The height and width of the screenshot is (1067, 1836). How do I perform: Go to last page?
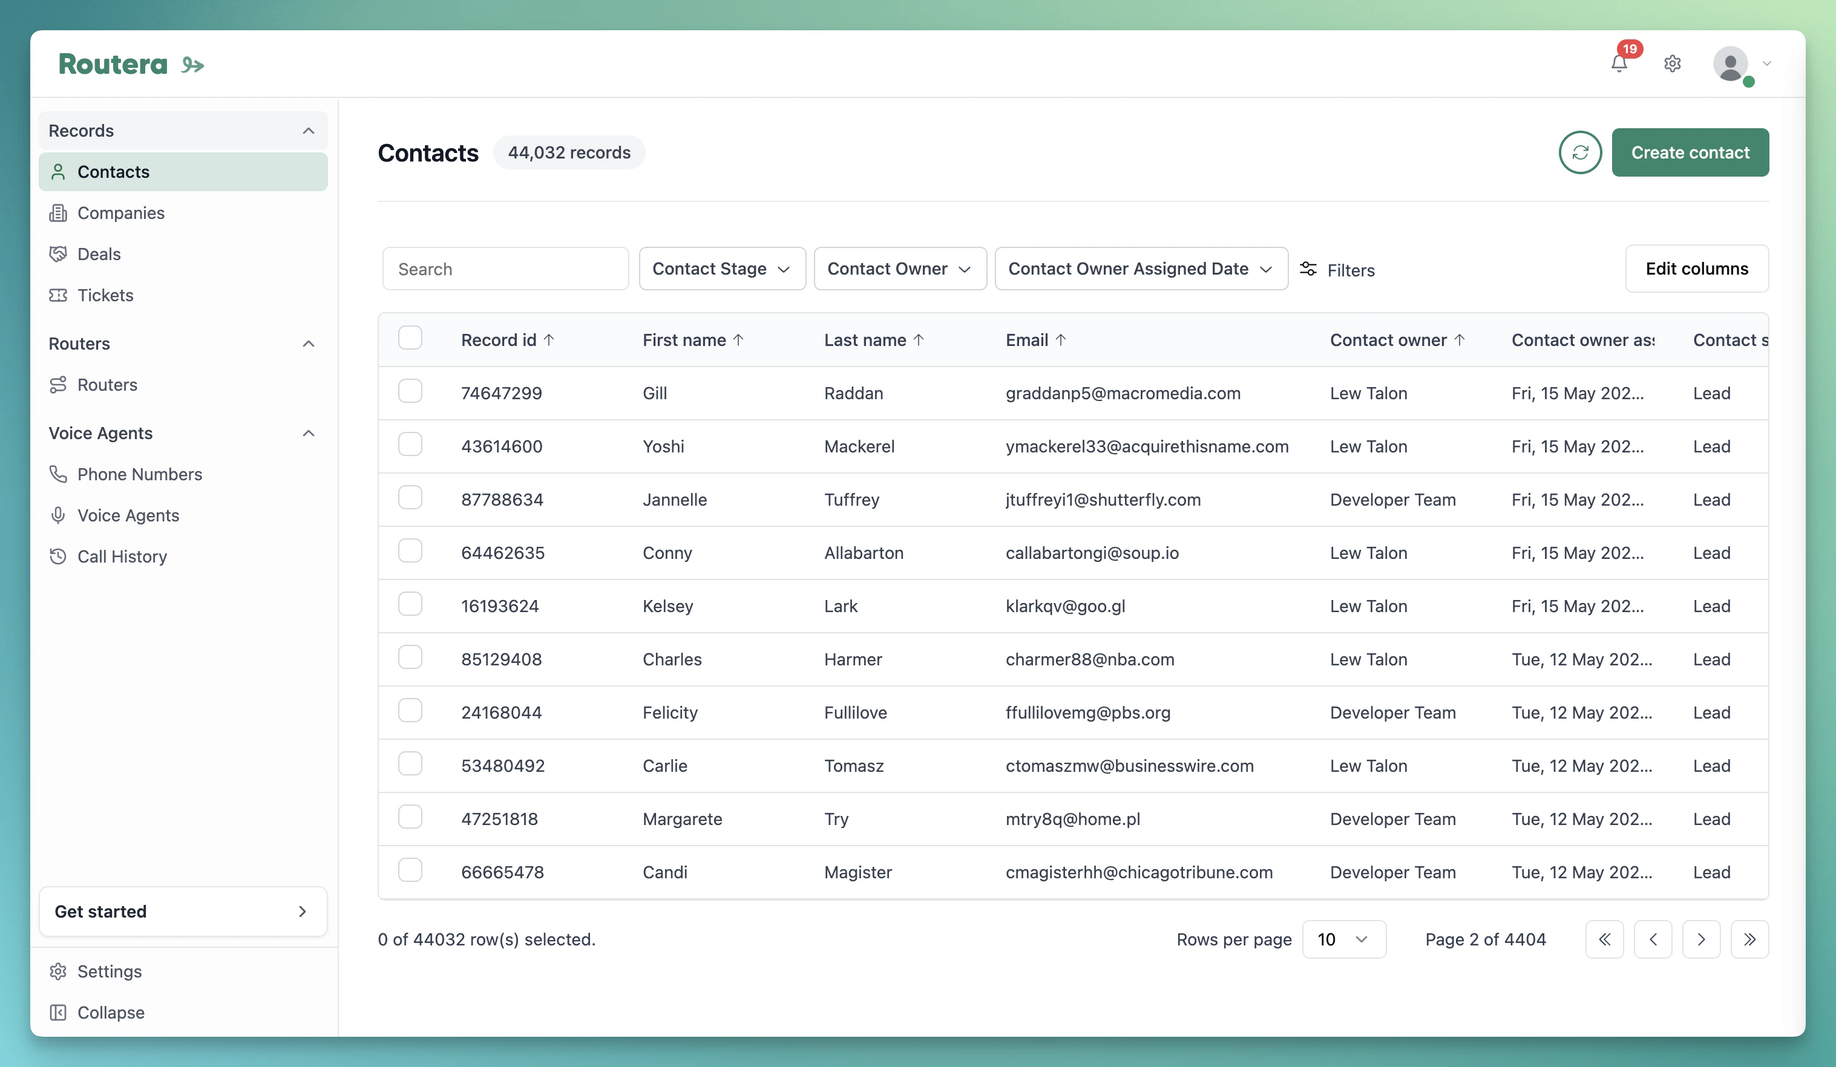tap(1749, 939)
